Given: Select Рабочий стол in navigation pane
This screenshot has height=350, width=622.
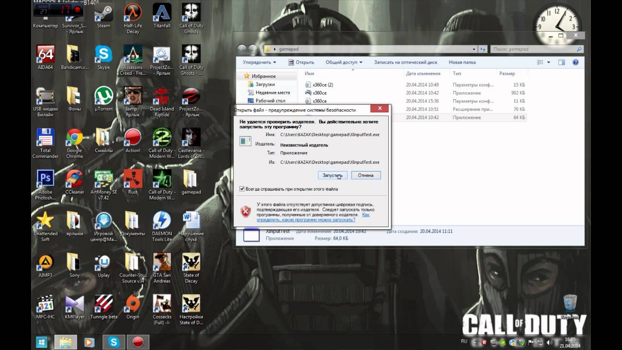Looking at the screenshot, I should (266, 101).
